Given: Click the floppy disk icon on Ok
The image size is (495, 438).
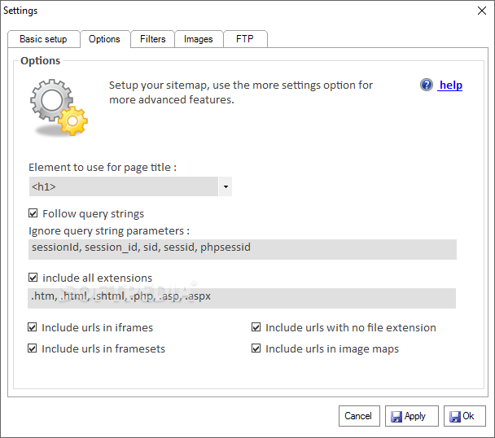Looking at the screenshot, I should (454, 416).
